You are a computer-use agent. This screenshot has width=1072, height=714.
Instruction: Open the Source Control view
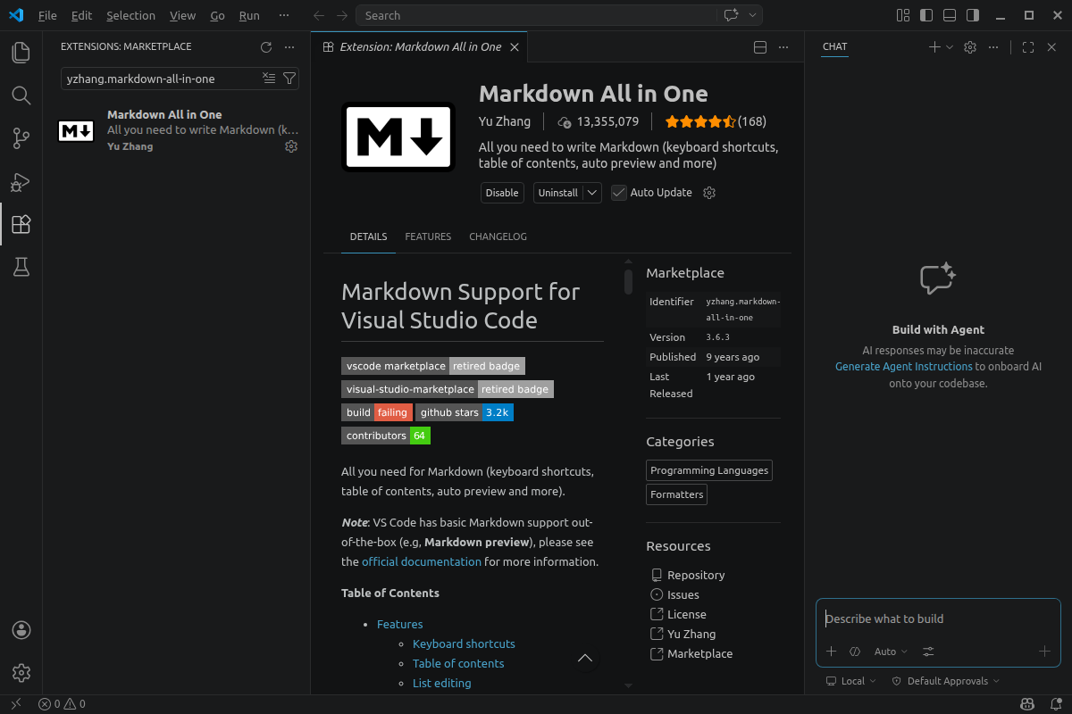21,138
